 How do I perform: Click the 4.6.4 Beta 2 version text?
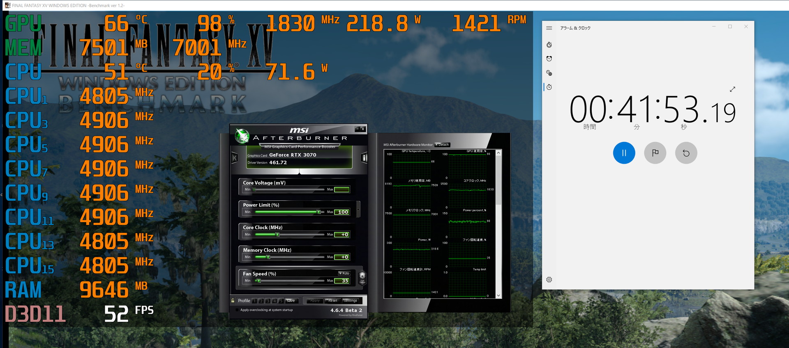click(346, 310)
